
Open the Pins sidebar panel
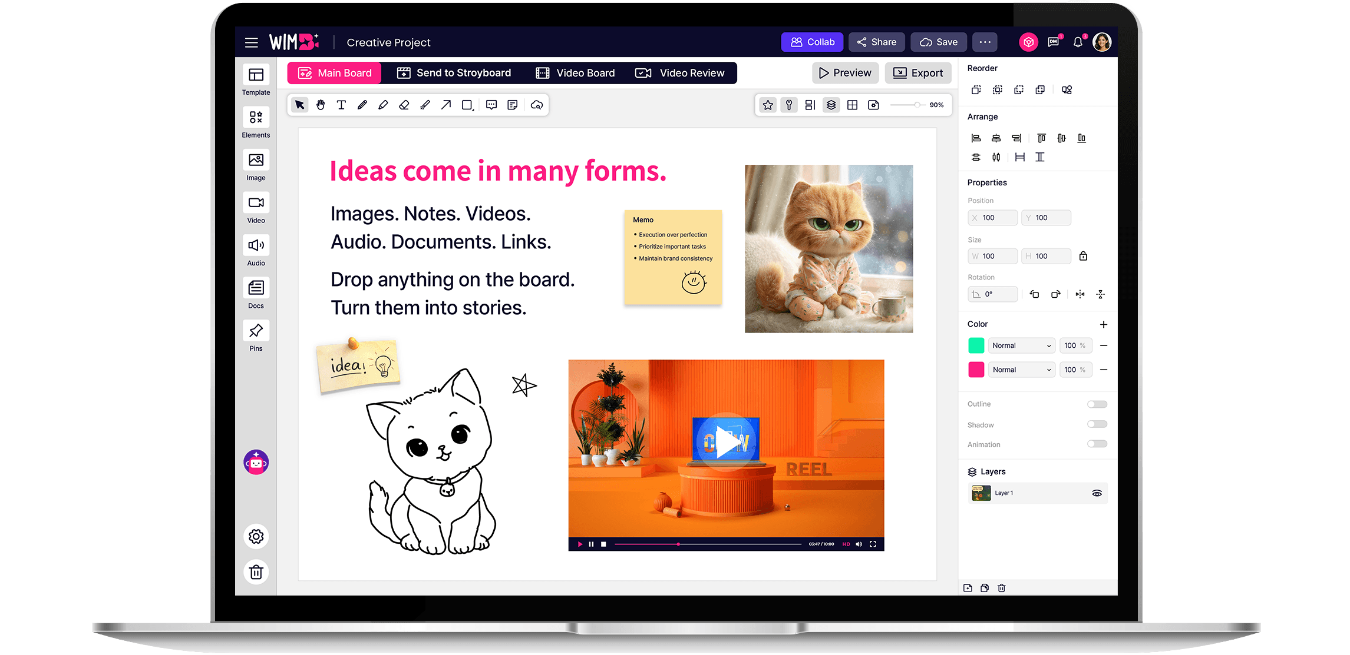(x=256, y=336)
